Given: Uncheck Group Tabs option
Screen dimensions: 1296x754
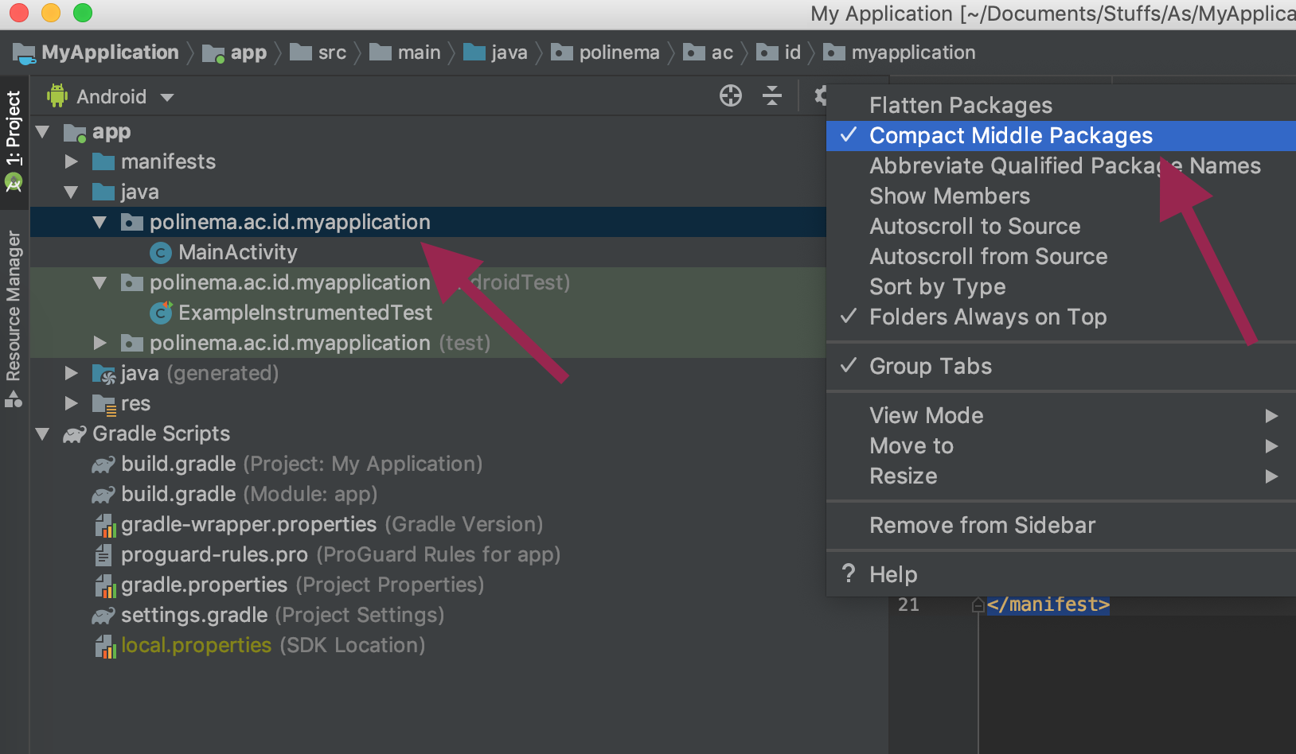Looking at the screenshot, I should click(x=1061, y=367).
